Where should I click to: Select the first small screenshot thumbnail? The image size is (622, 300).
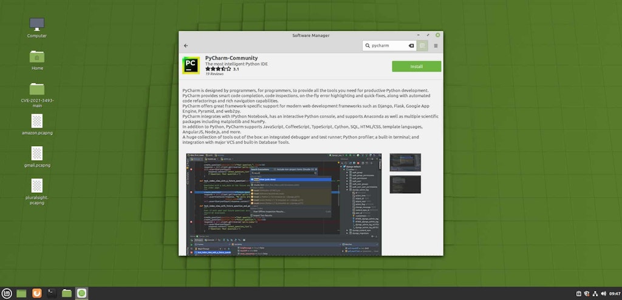tap(405, 162)
